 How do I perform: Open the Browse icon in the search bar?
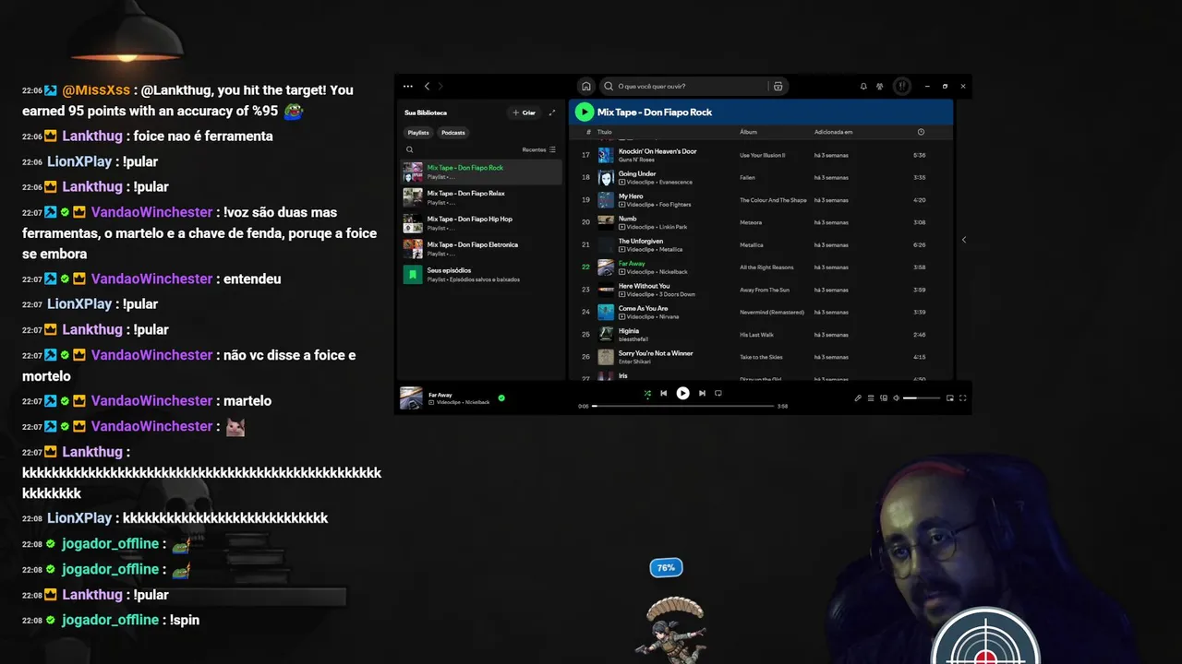tap(778, 86)
